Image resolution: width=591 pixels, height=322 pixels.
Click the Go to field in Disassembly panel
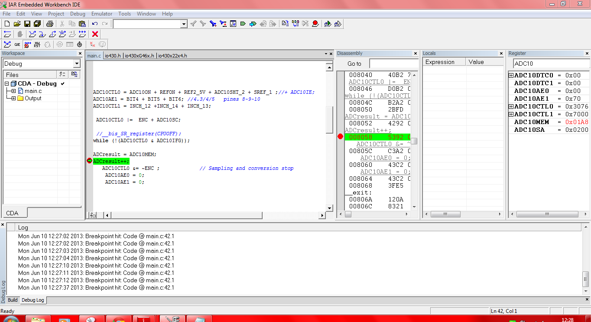[392, 63]
